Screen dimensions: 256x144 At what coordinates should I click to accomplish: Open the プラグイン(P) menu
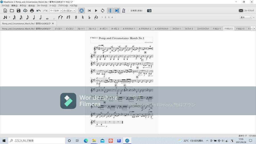click(63, 6)
